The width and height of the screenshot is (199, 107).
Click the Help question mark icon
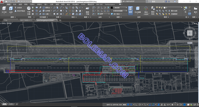[175, 1]
